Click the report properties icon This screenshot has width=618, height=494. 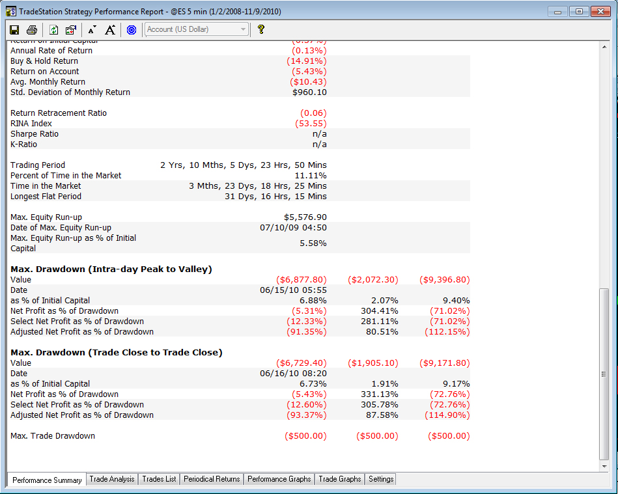coord(71,29)
